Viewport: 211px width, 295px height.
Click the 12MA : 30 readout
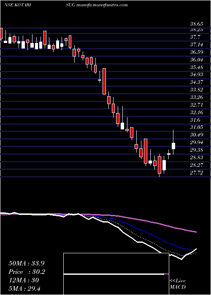pyautogui.click(x=24, y=280)
